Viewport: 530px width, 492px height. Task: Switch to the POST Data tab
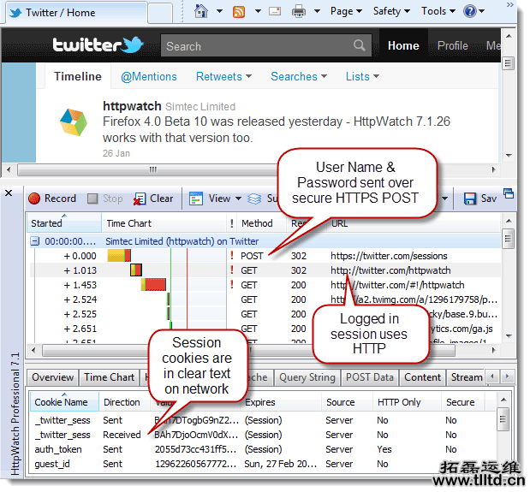pos(370,377)
